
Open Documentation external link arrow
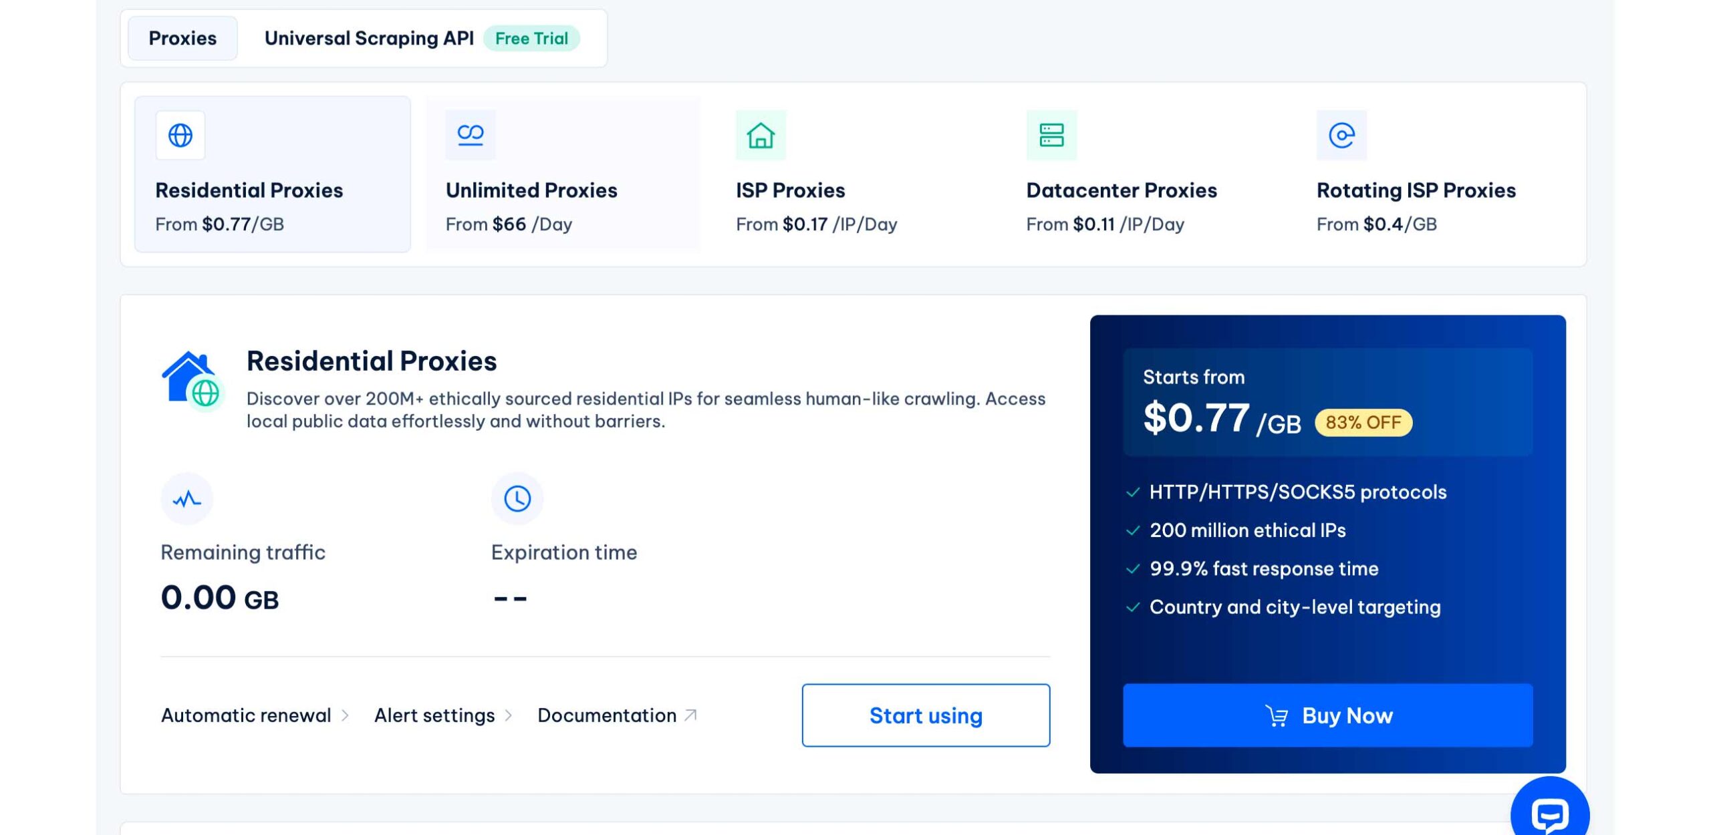pyautogui.click(x=691, y=715)
